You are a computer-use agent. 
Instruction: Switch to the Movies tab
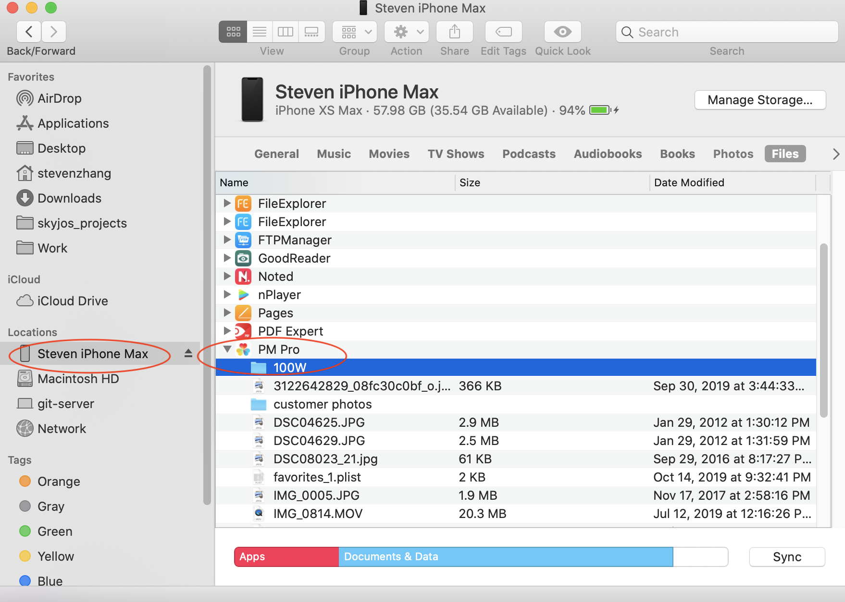point(389,154)
